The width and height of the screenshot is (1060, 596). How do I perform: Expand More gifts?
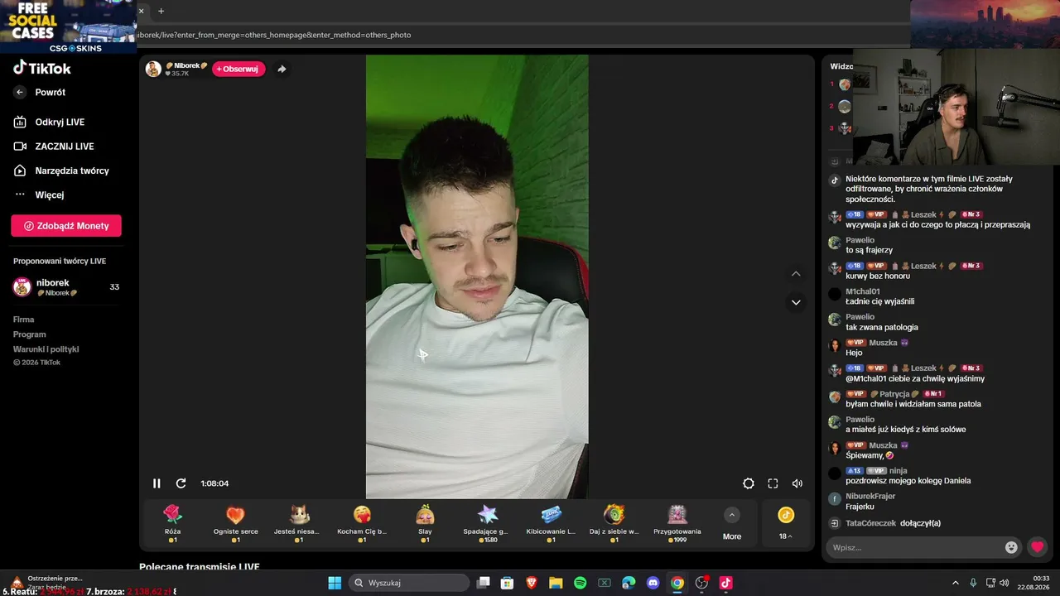[732, 524]
